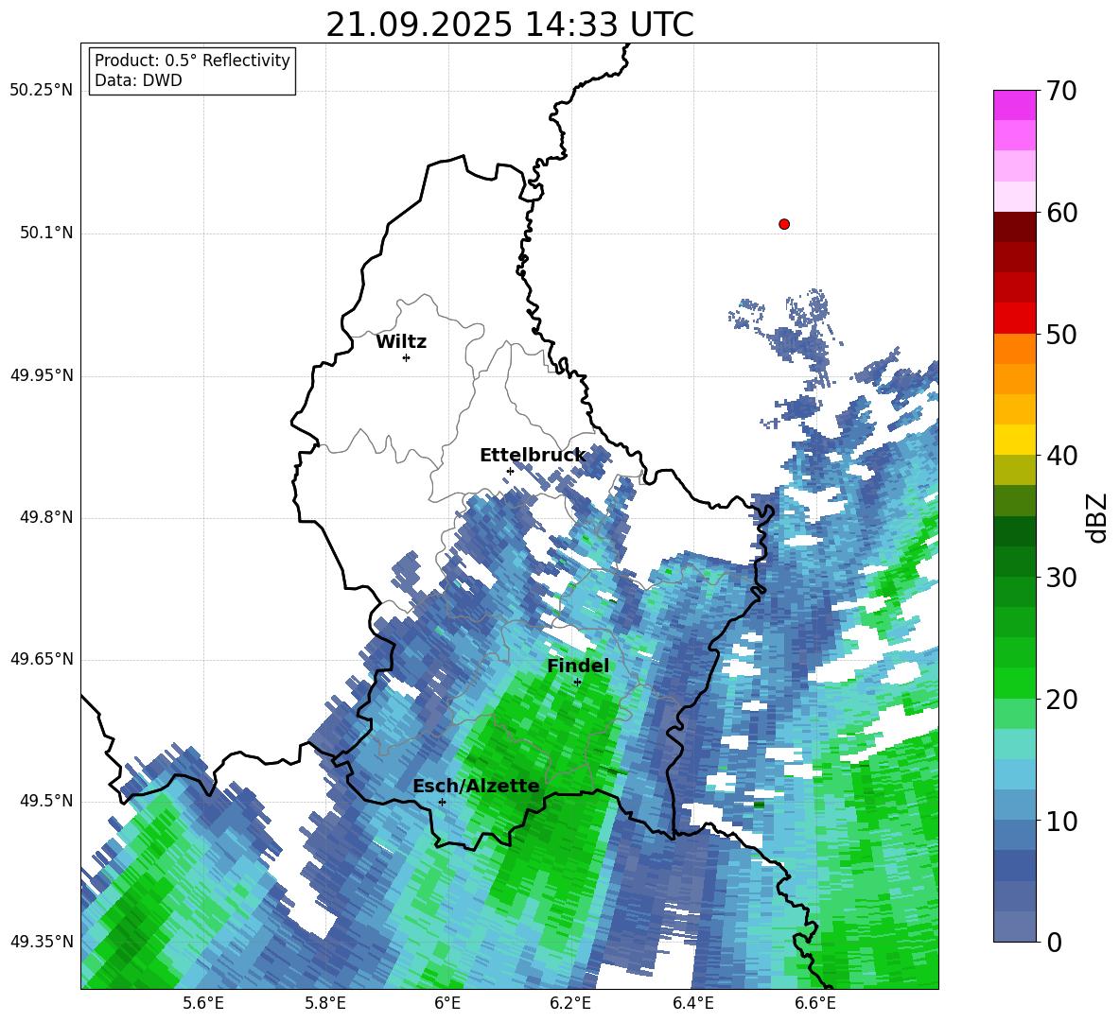Click the red dot radar site marker
1120x1022 pixels.
click(x=783, y=224)
